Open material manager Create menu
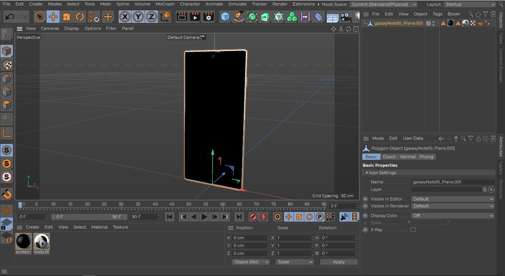 [32, 227]
